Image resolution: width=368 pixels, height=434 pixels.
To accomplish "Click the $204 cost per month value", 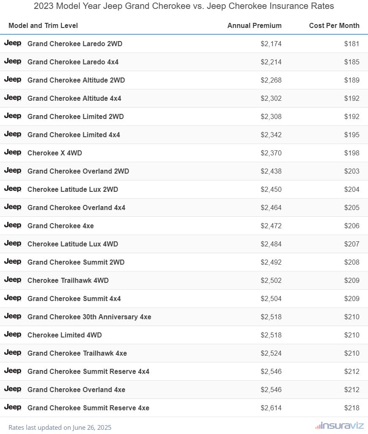I will [352, 190].
